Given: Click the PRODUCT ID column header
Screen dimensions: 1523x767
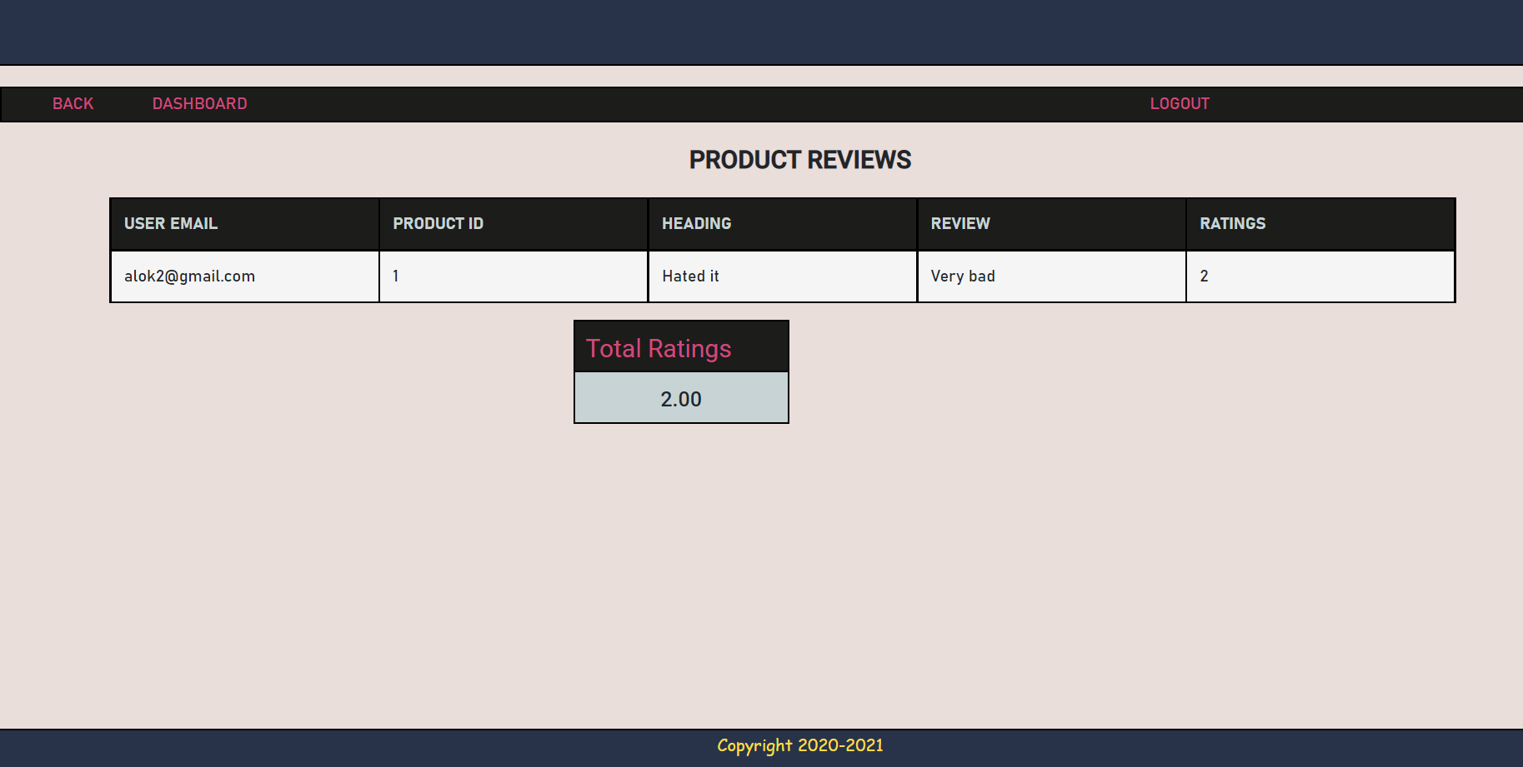Looking at the screenshot, I should tap(514, 224).
